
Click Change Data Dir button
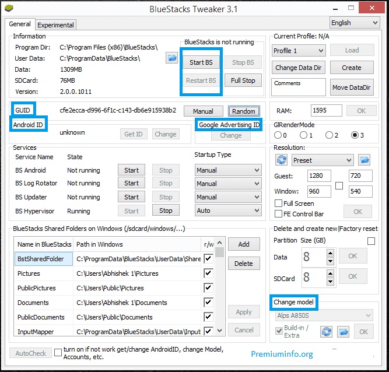coord(299,68)
